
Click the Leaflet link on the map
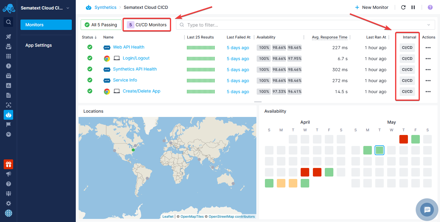coord(168,217)
